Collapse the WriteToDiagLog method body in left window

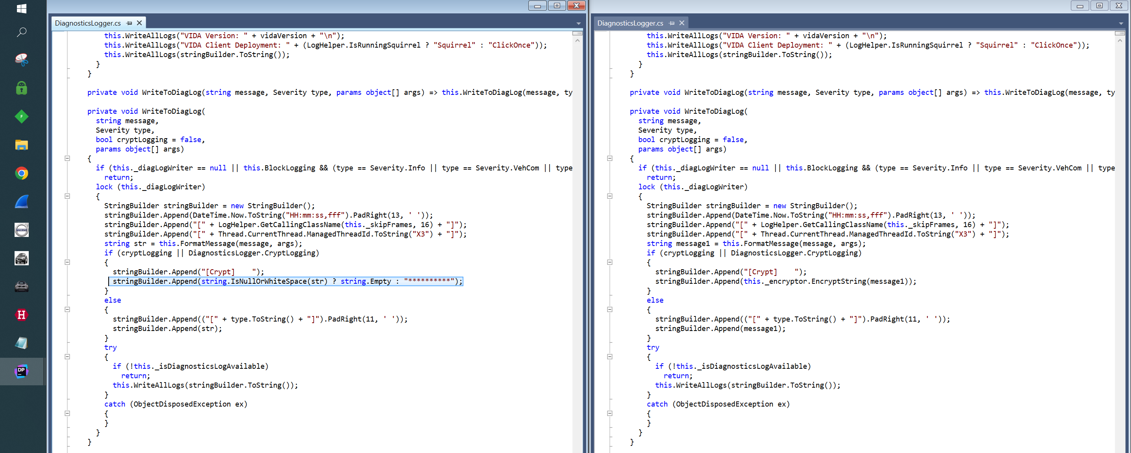tap(67, 159)
